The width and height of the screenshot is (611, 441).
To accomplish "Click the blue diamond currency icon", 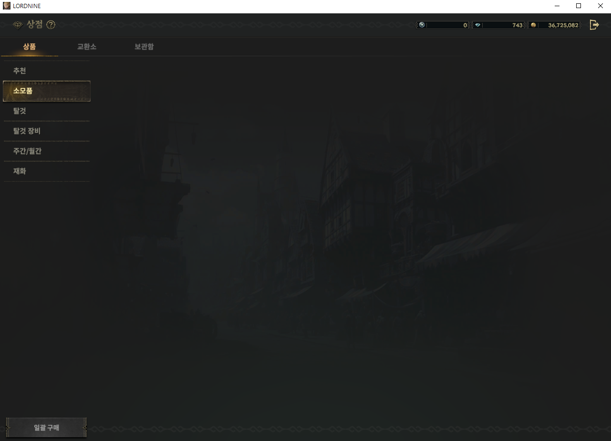I will (477, 25).
